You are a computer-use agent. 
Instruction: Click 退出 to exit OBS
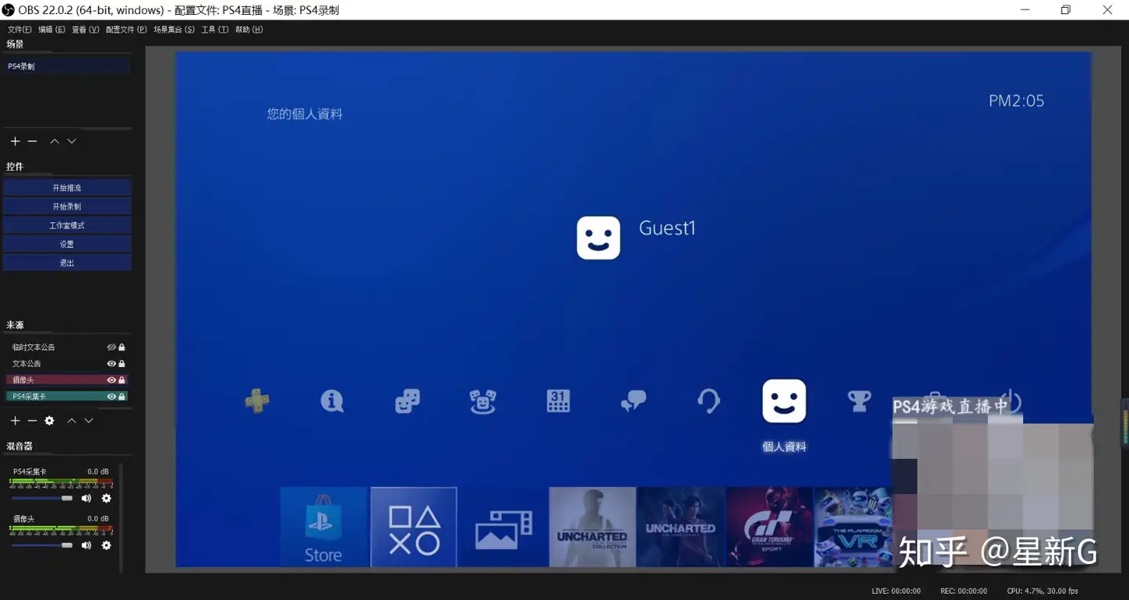pos(67,263)
